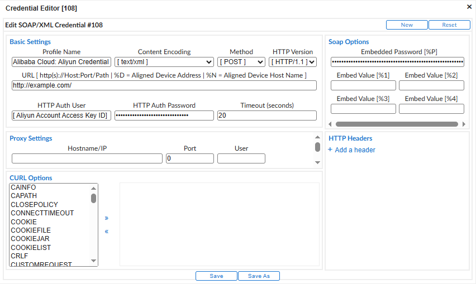476x284 pixels.
Task: Click Soap Options left scroll arrow
Action: [330, 124]
